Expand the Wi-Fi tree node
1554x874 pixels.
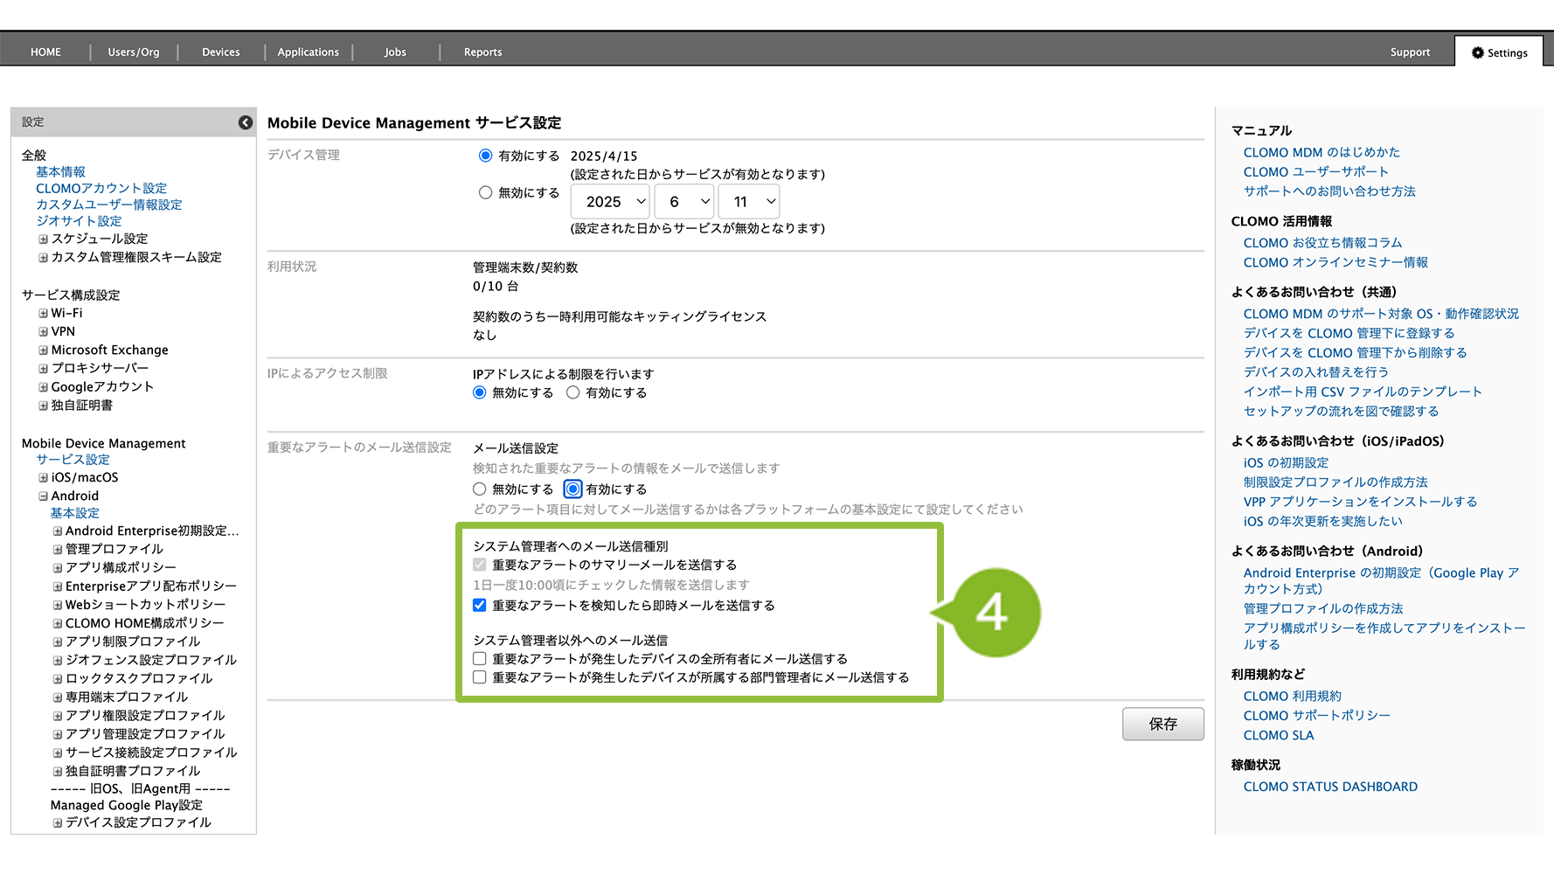click(43, 313)
